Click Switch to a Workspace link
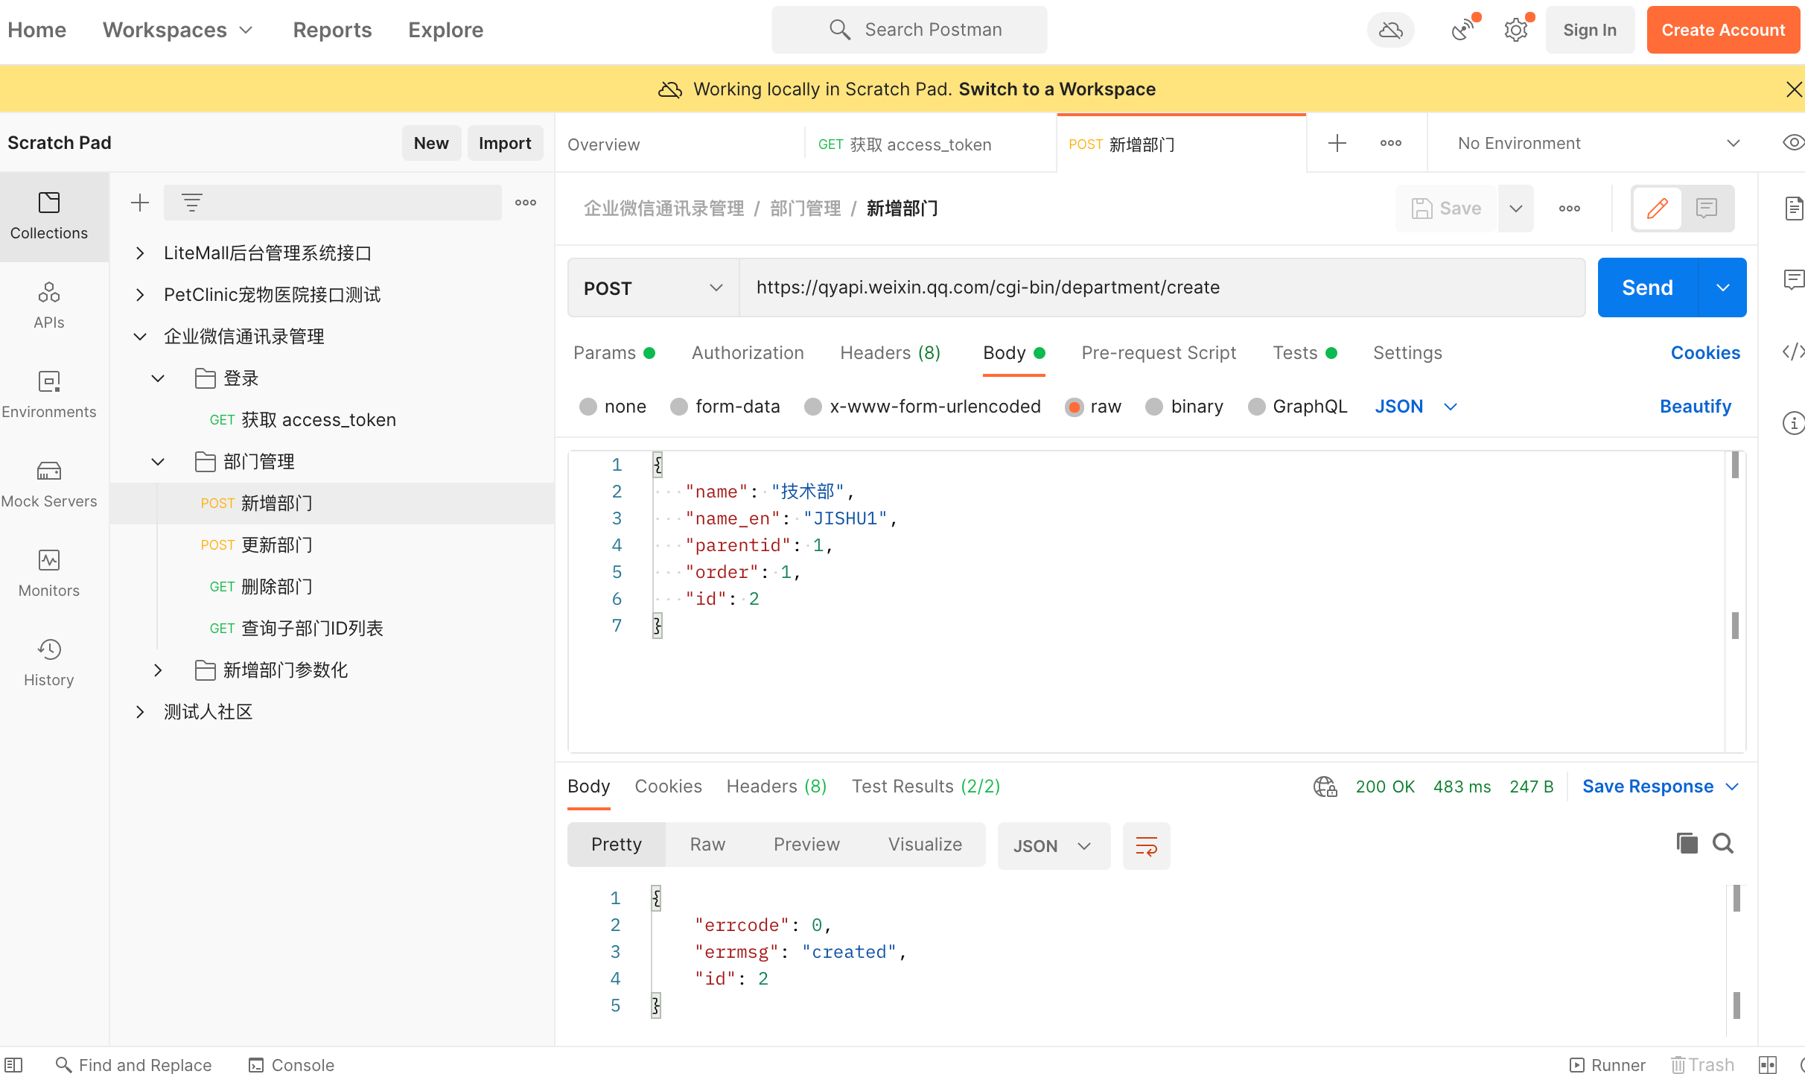Viewport: 1805px width, 1074px height. coord(1057,89)
